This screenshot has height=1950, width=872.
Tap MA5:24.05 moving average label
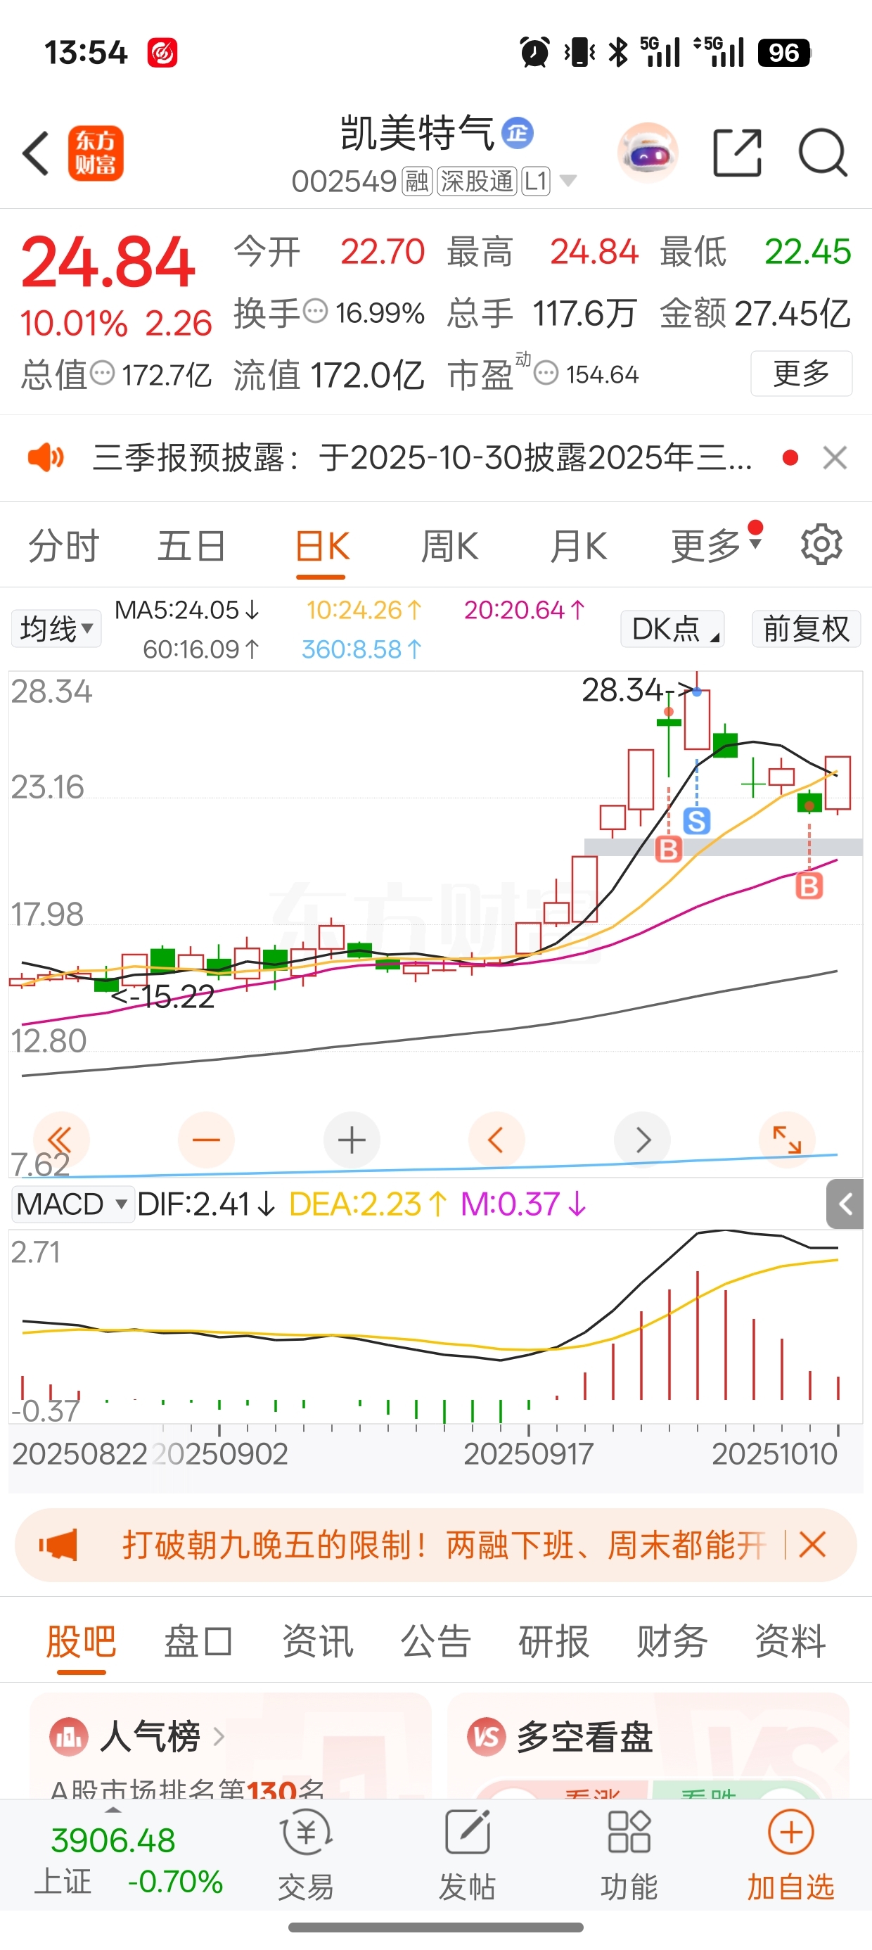pos(186,609)
